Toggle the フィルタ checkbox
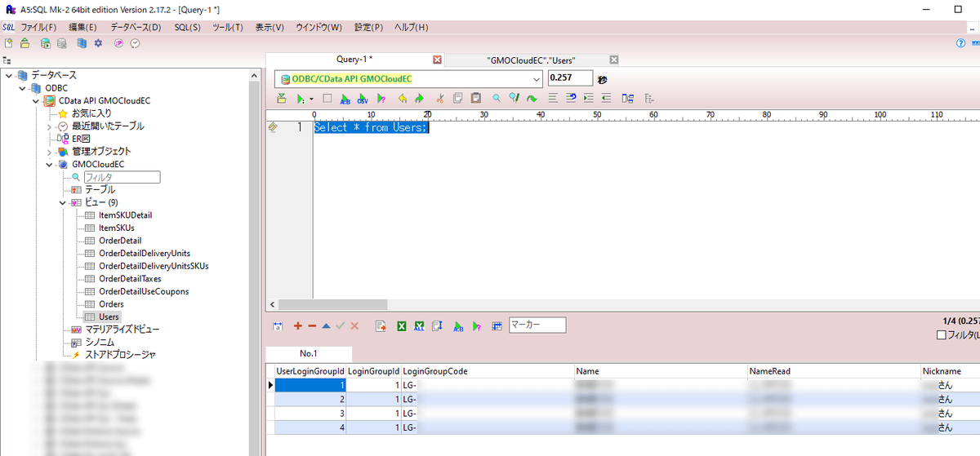Screen dimensions: 980x456 pyautogui.click(x=941, y=334)
